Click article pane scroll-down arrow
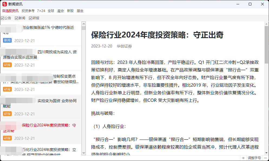269x161 pixels. click(x=266, y=153)
